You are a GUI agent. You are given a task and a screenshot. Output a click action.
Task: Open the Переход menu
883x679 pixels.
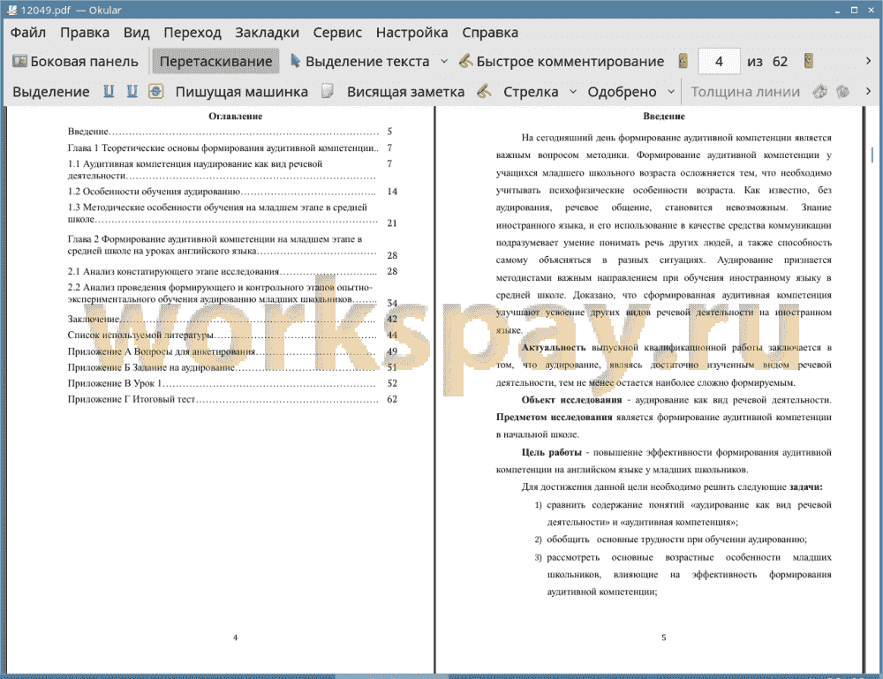pos(192,33)
